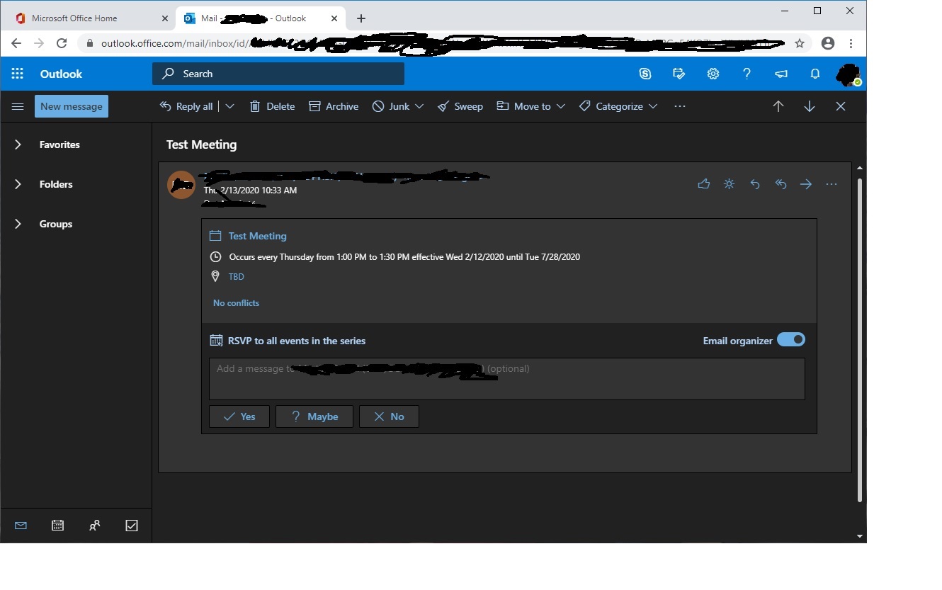This screenshot has height=590, width=942.
Task: Open the Categorize dropdown
Action: tap(653, 106)
